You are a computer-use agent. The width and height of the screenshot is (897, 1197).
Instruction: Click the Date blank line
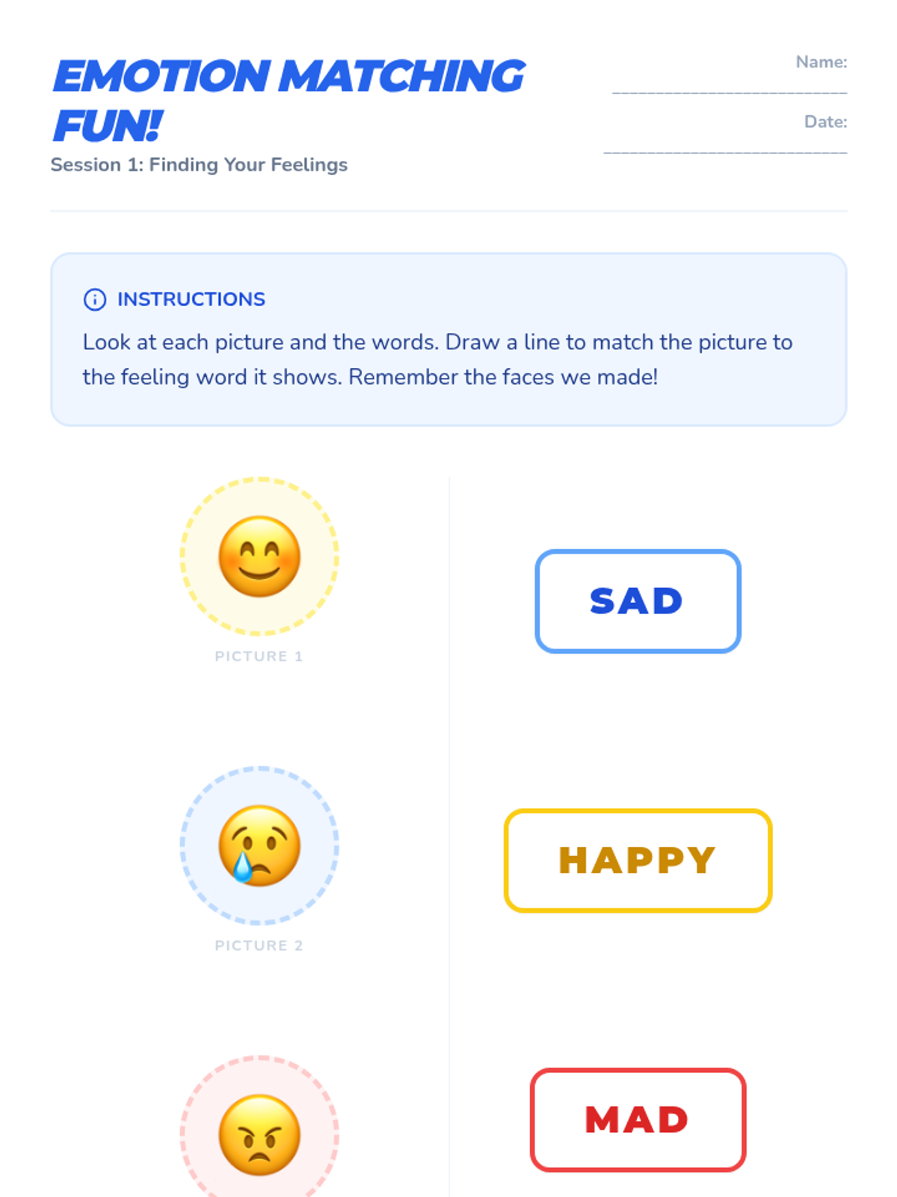tap(725, 150)
